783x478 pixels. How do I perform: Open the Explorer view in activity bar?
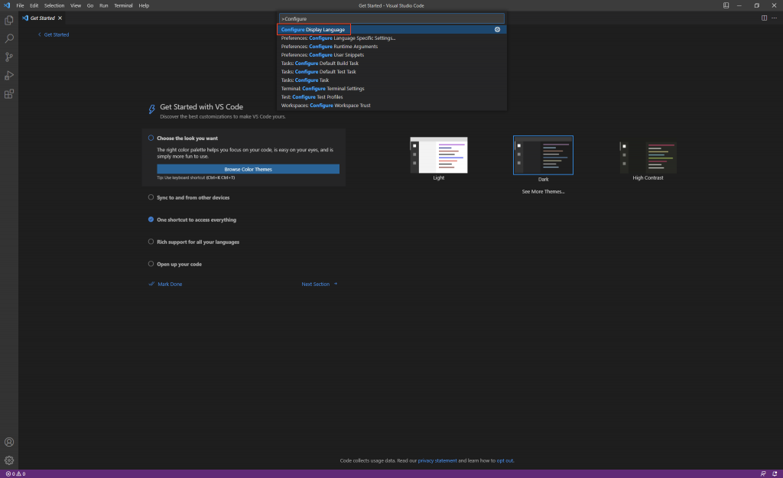click(9, 20)
